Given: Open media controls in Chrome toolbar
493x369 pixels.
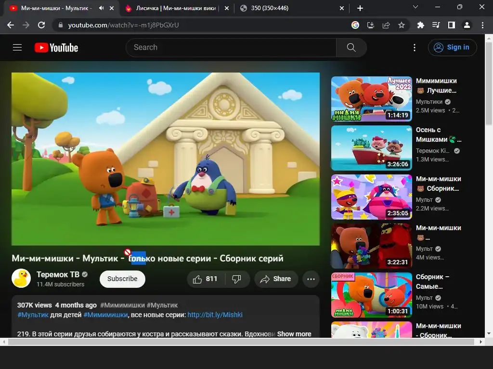Looking at the screenshot, I should coord(436,25).
